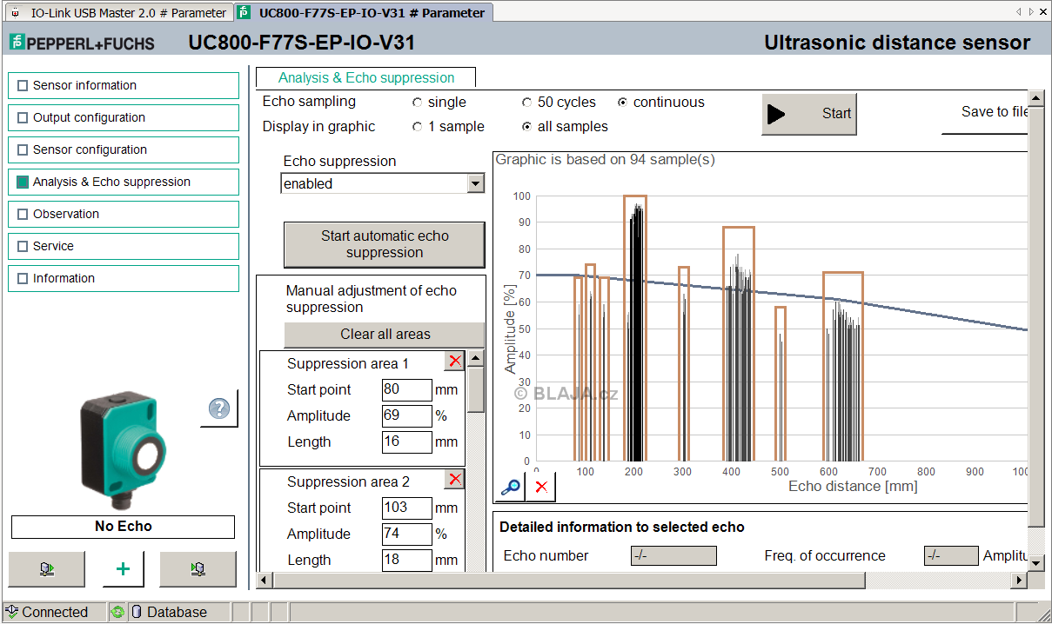
Task: Select 50 cycles echo sampling
Action: click(527, 103)
